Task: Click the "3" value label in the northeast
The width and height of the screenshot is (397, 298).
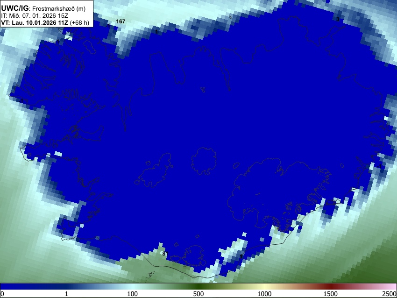Action: point(338,19)
